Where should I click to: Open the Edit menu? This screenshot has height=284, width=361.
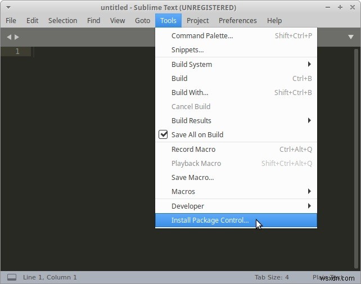[32, 20]
